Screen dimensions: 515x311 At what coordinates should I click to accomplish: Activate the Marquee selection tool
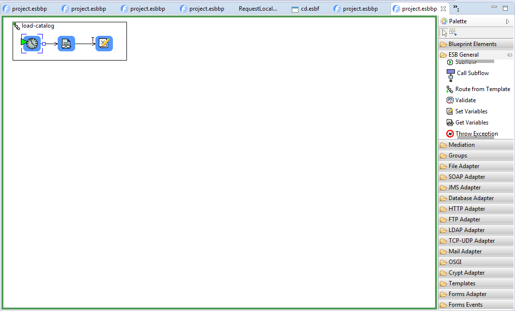(453, 32)
